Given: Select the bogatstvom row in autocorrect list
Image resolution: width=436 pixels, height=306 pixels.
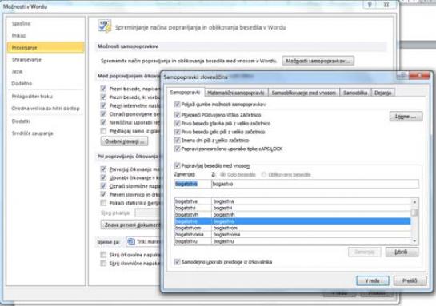Looking at the screenshot, I should (x=293, y=228).
